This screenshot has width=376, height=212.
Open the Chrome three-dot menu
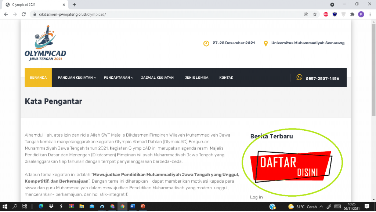click(370, 14)
